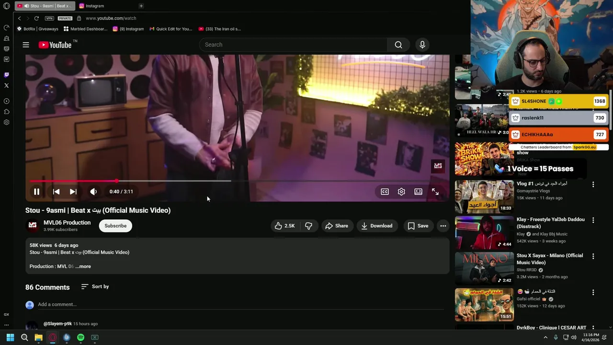Skip to the next video
This screenshot has width=613, height=345.
pos(73,192)
